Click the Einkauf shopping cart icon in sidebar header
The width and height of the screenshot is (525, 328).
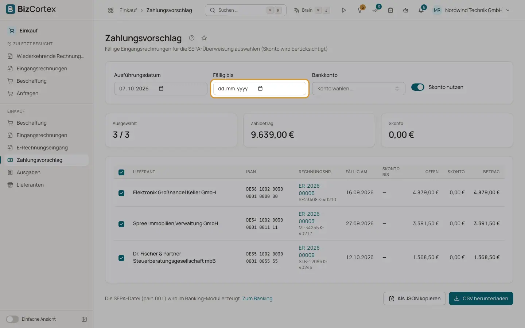tap(12, 31)
